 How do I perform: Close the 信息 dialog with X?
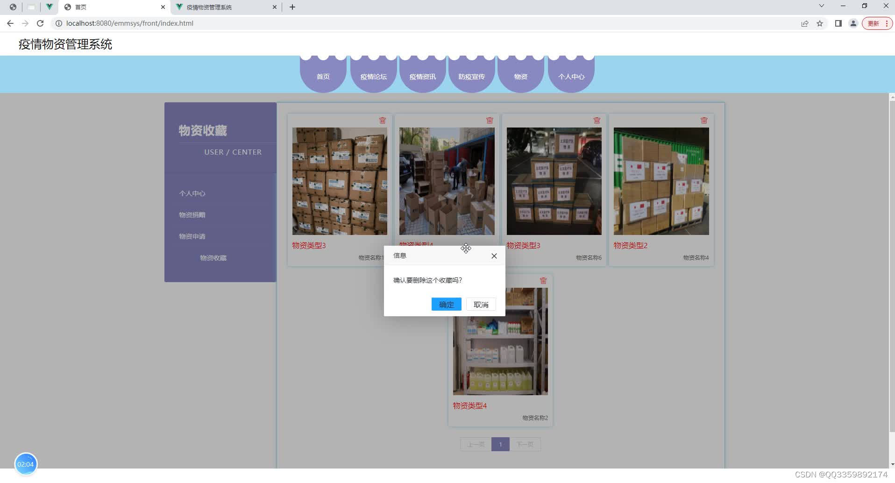coord(494,256)
